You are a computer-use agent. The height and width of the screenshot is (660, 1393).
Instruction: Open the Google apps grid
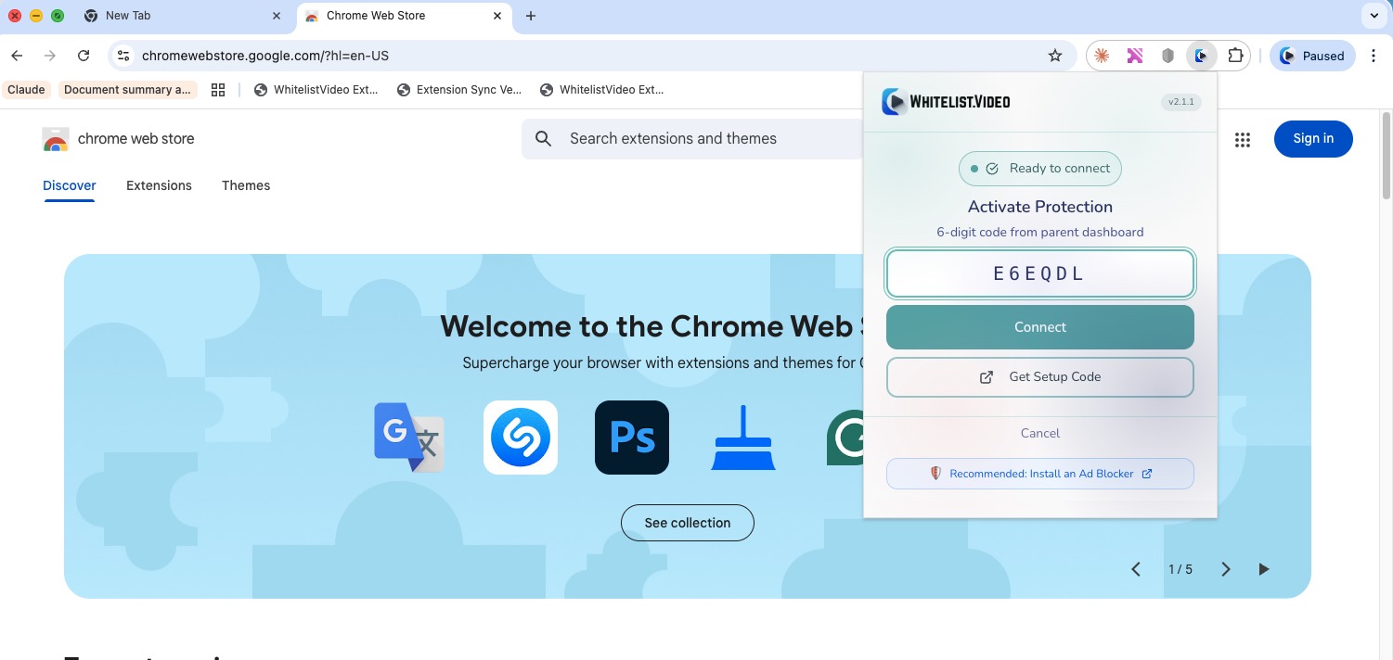(x=1243, y=140)
